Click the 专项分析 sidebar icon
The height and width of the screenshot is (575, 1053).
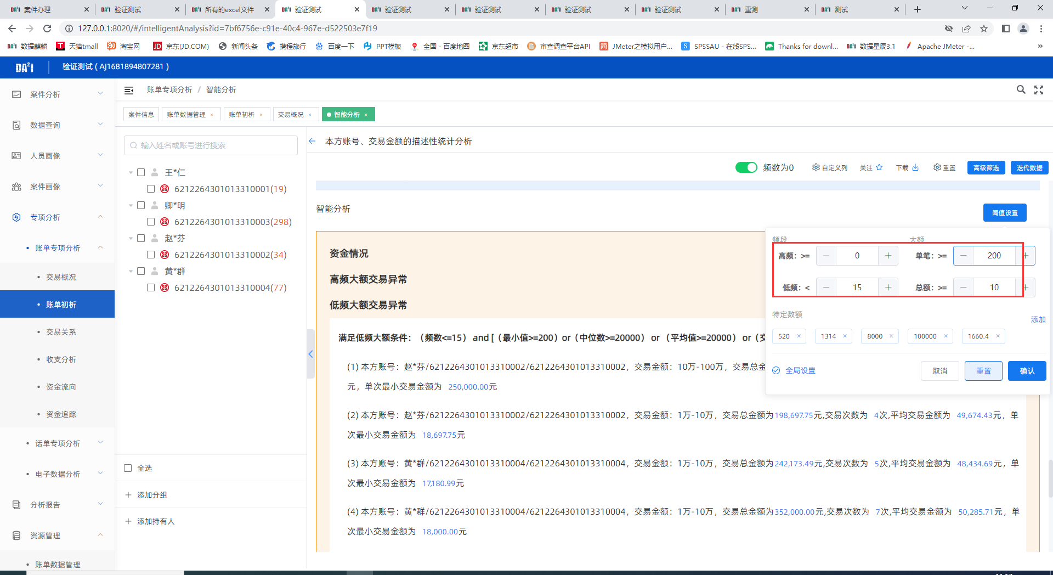pos(16,217)
